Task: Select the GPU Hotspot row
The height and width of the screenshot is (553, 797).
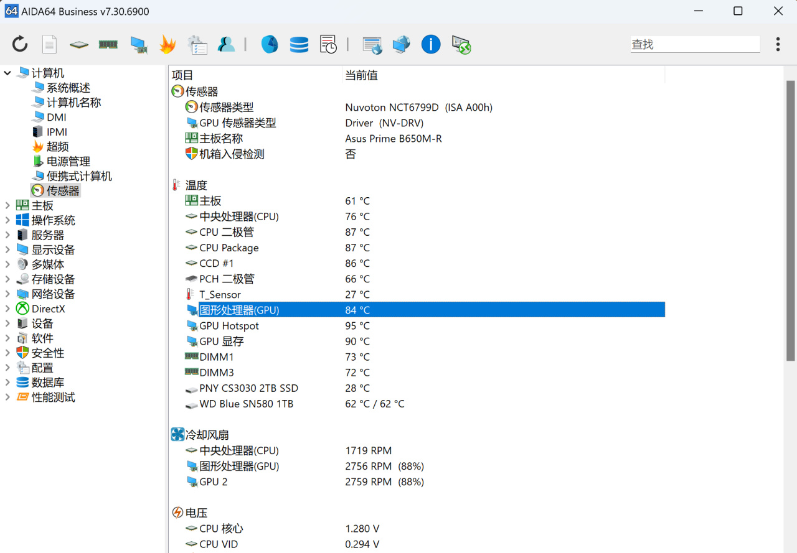Action: pyautogui.click(x=417, y=325)
